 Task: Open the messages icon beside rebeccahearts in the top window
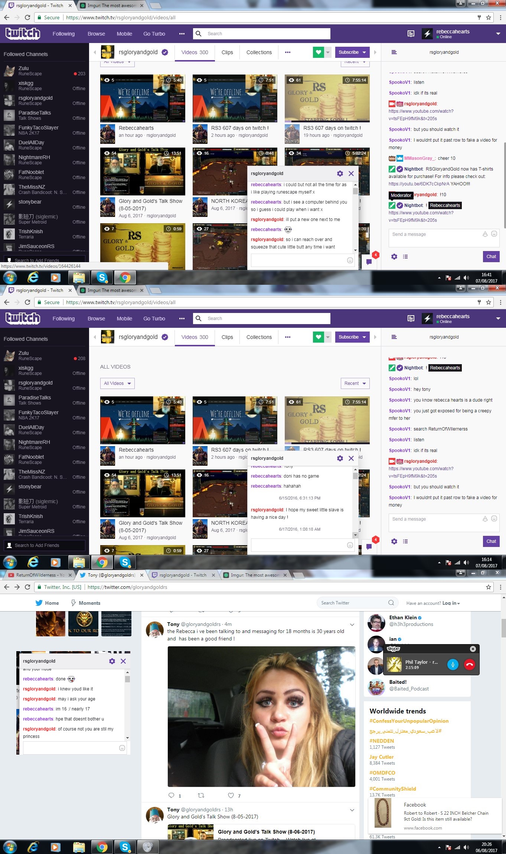pos(411,34)
